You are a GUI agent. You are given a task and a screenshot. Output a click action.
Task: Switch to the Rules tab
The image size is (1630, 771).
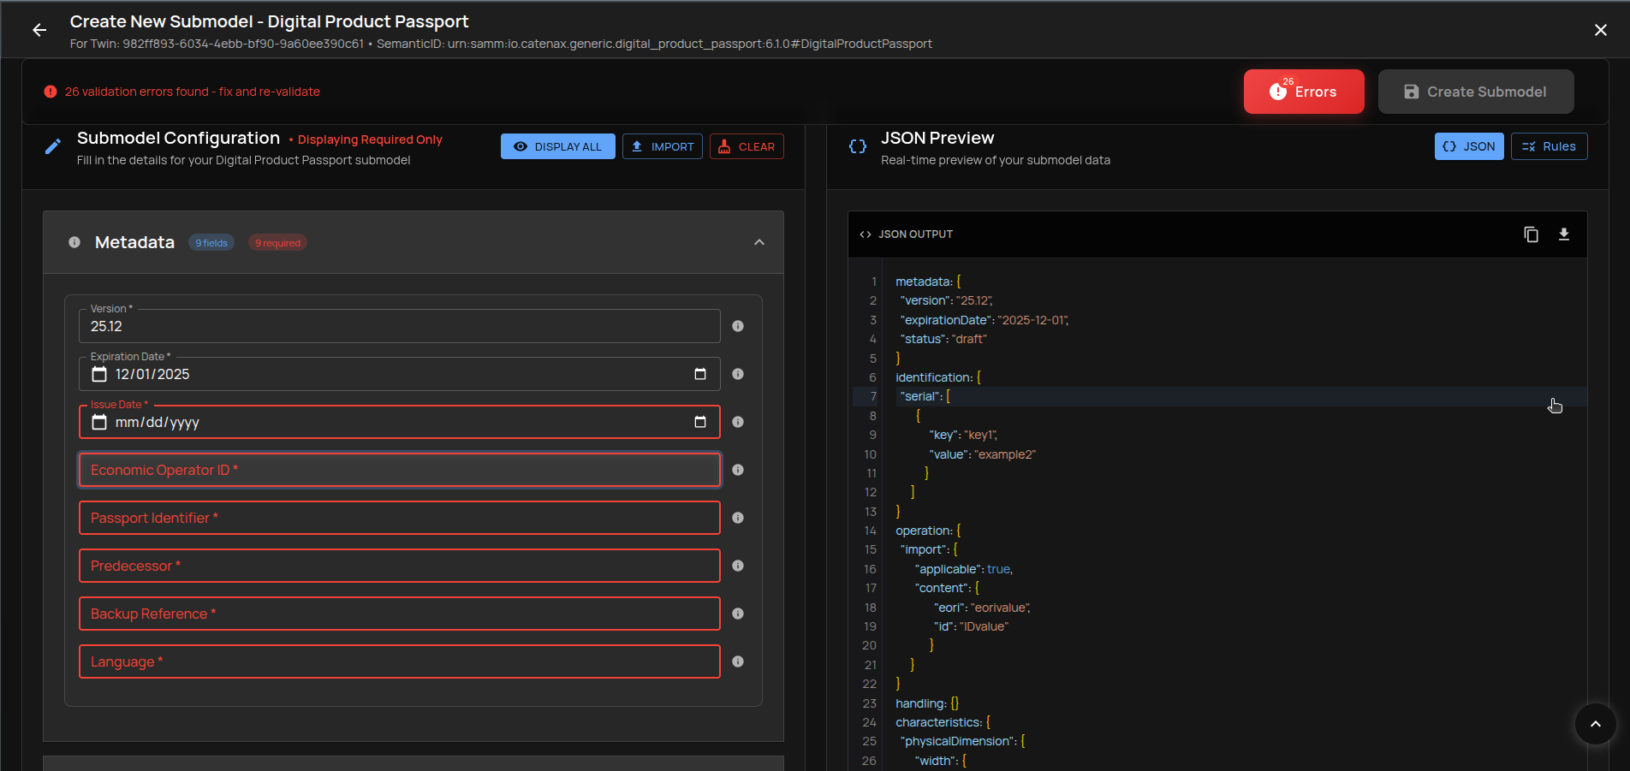pyautogui.click(x=1549, y=146)
